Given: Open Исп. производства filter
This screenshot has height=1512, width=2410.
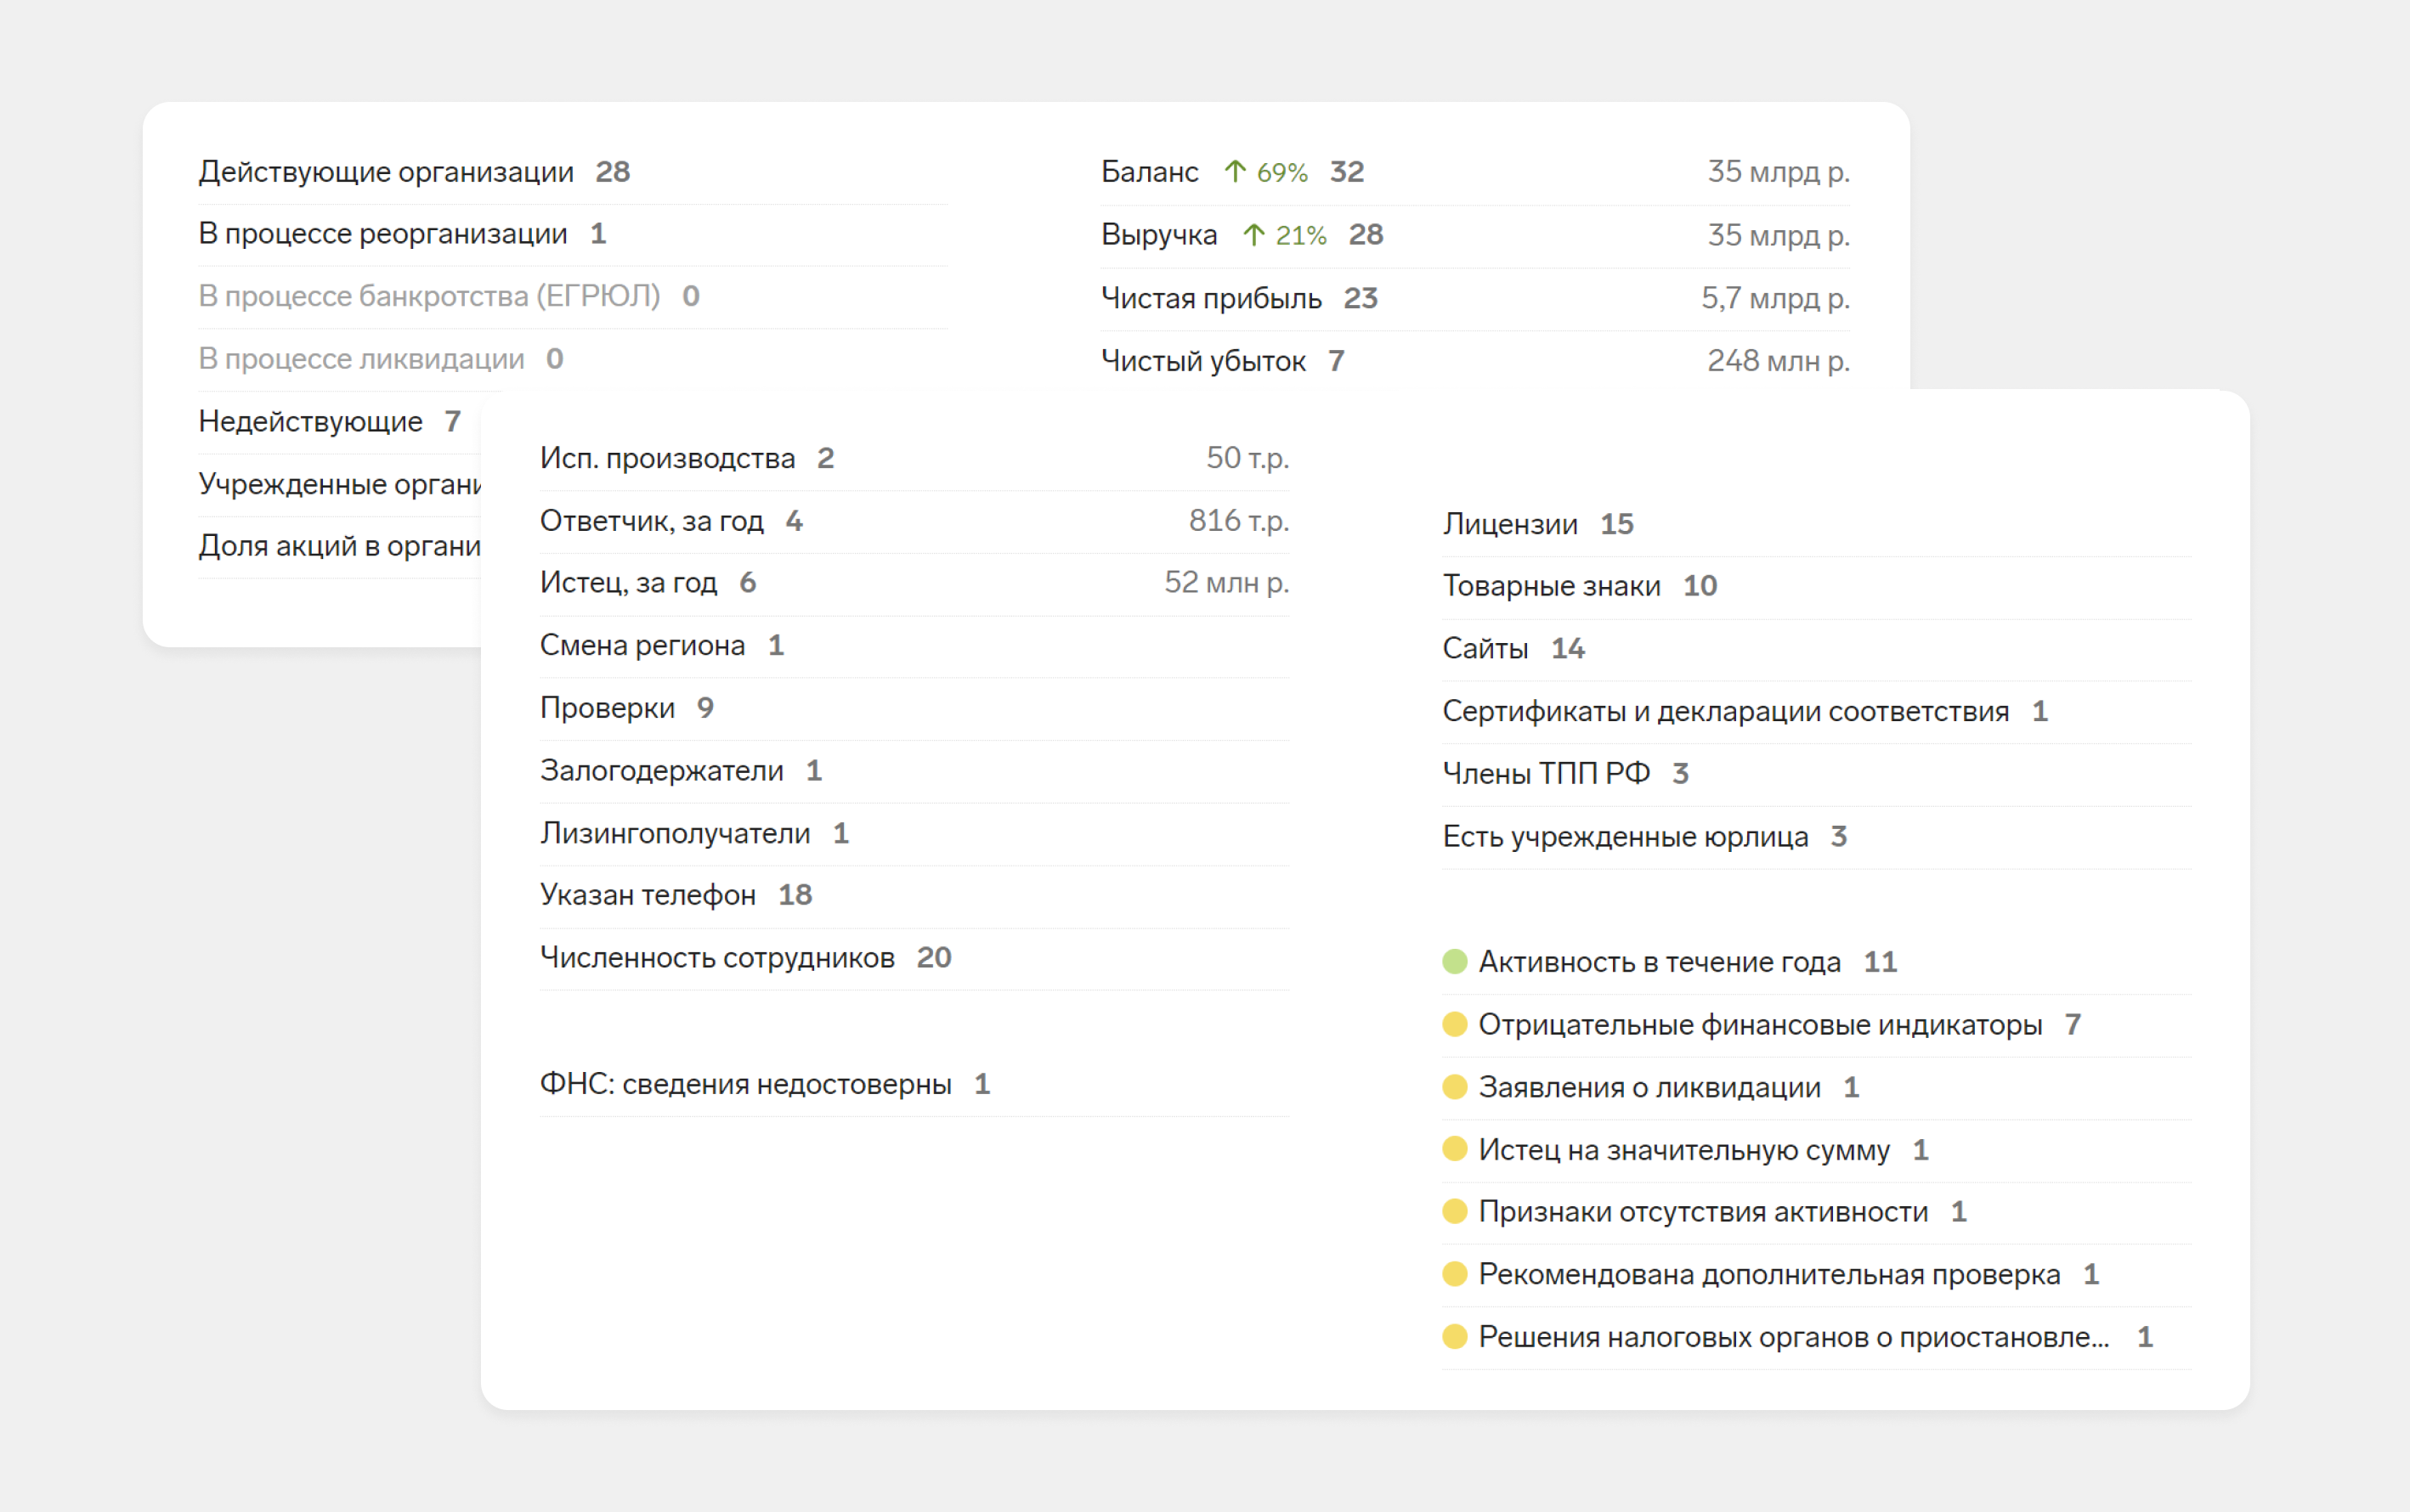Looking at the screenshot, I should [x=914, y=458].
